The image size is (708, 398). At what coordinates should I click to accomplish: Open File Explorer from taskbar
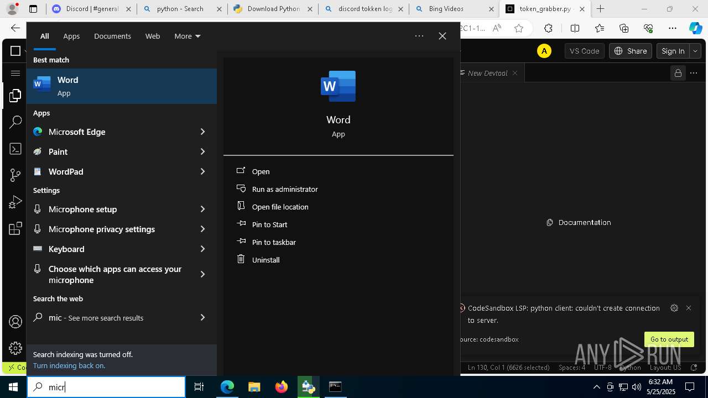[254, 387]
